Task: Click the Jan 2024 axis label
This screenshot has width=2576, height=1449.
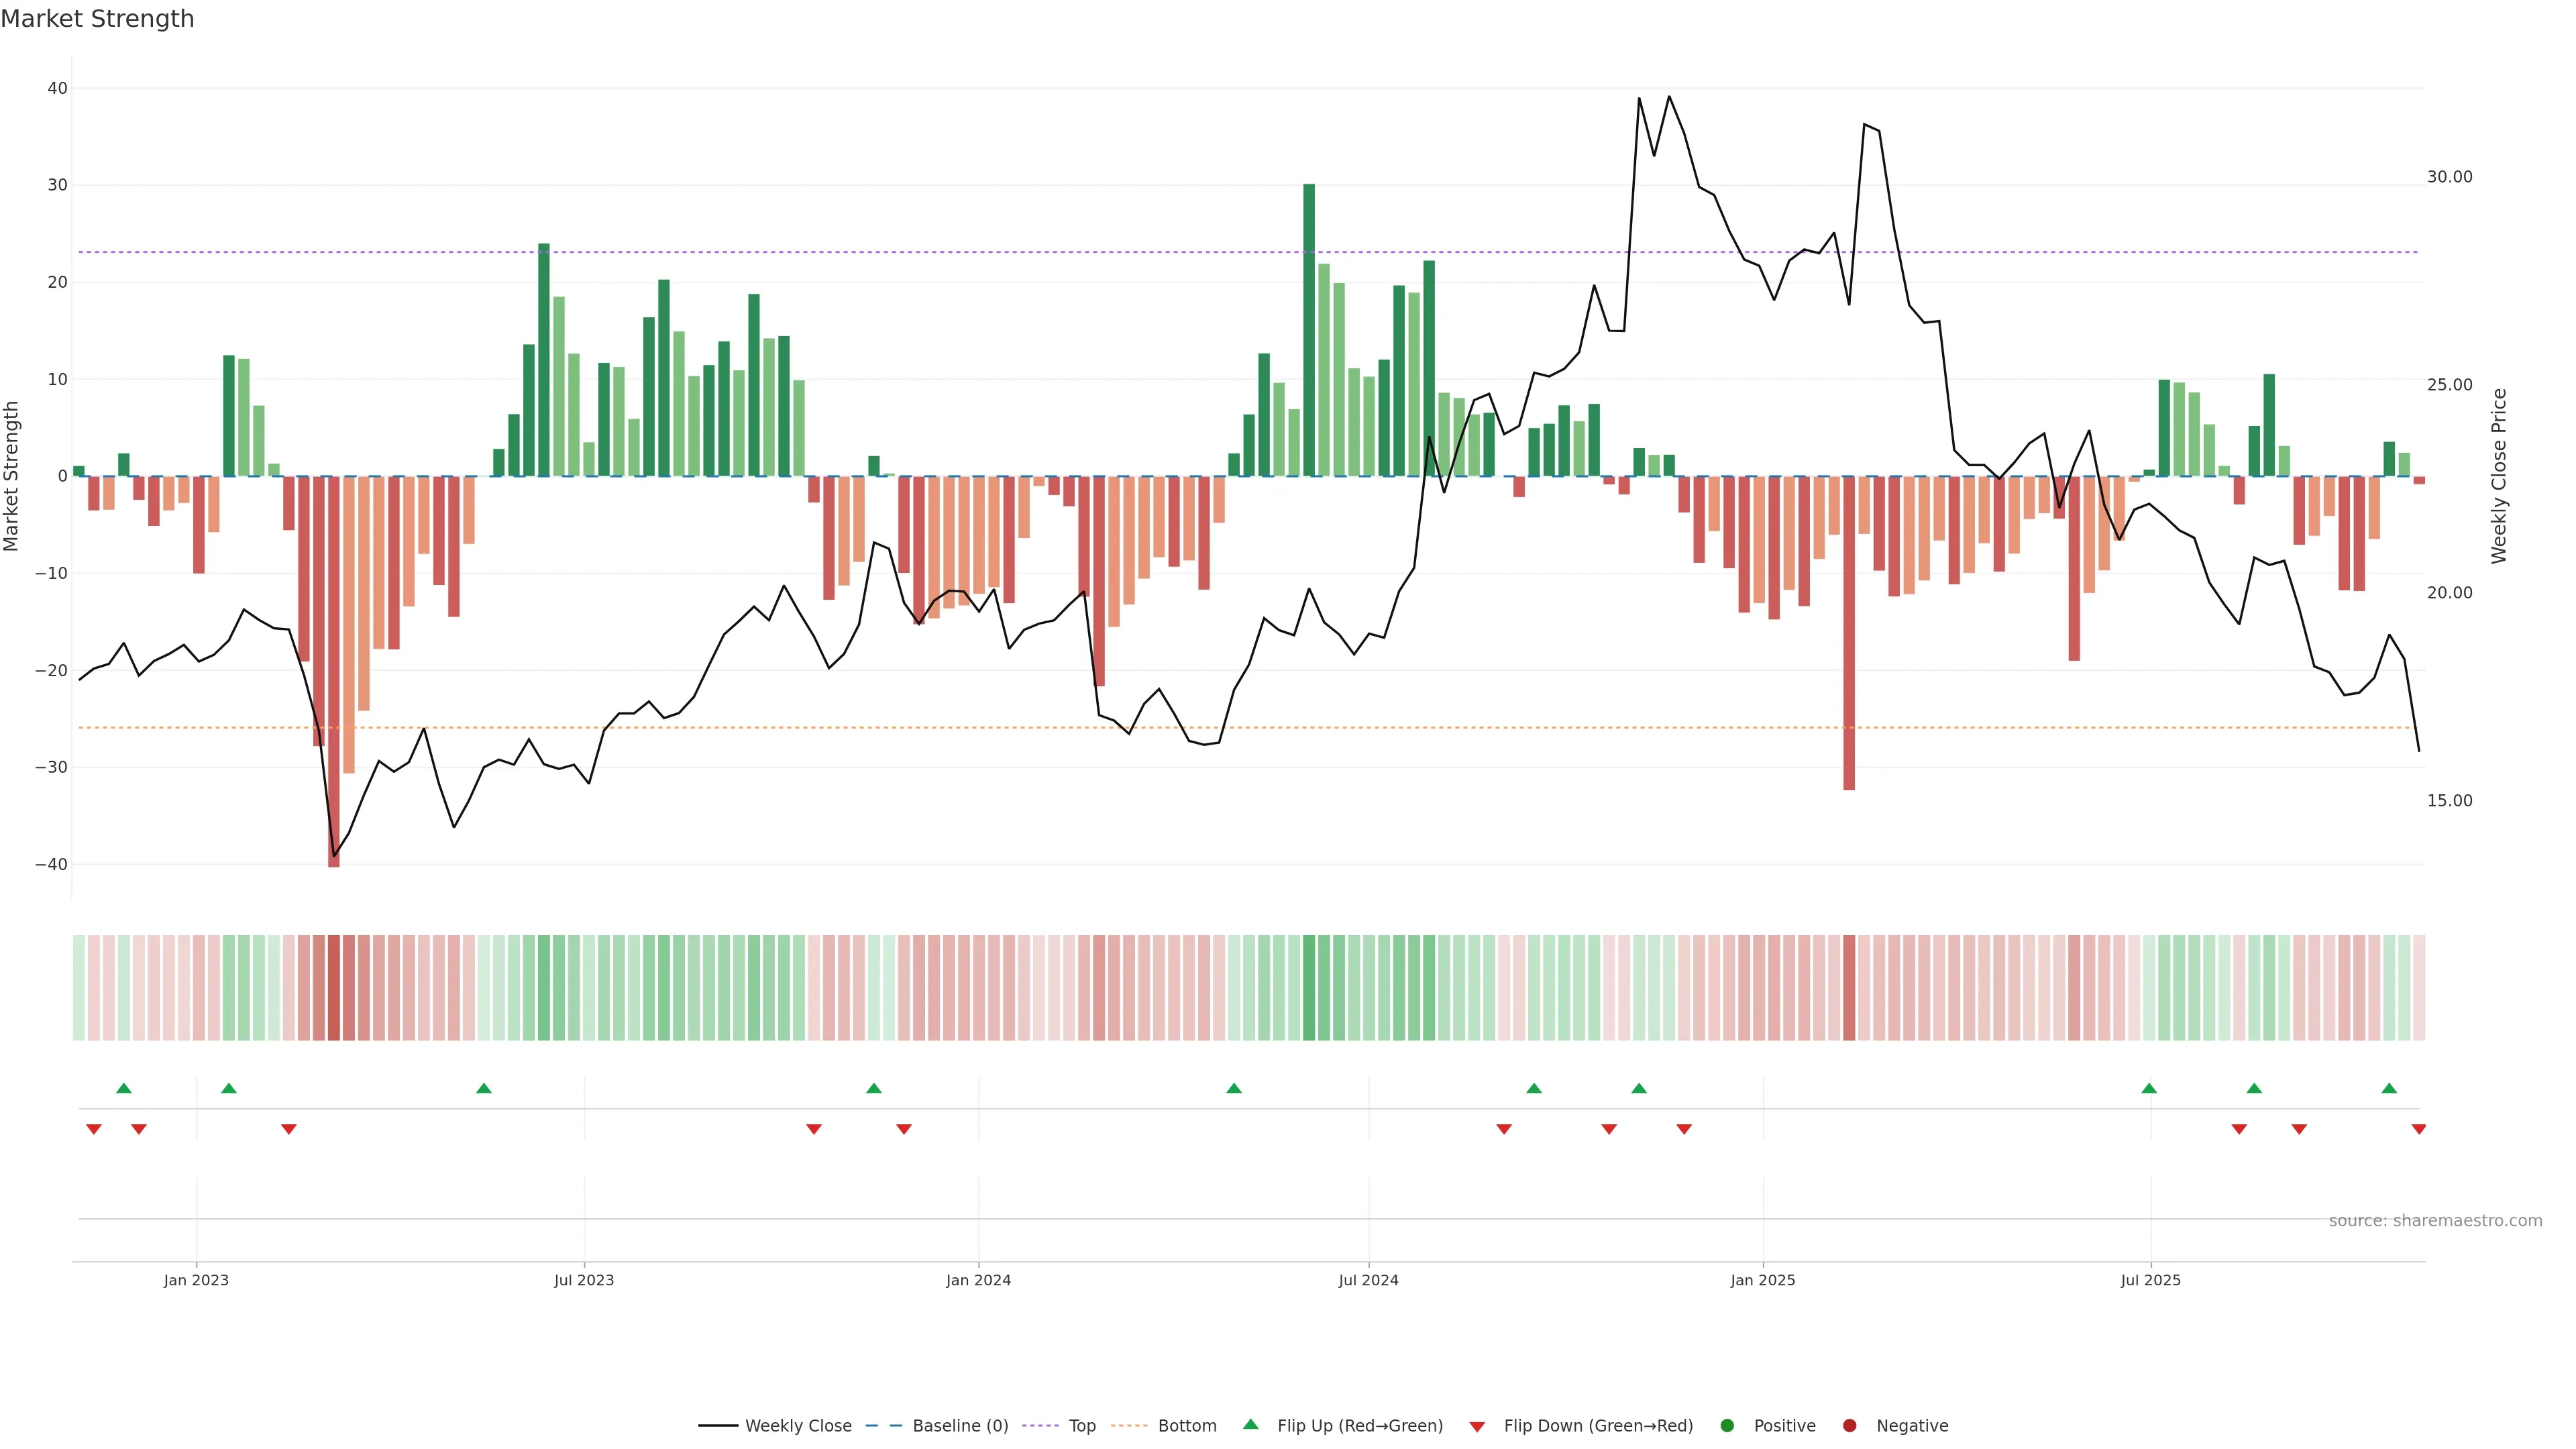Action: point(978,1280)
